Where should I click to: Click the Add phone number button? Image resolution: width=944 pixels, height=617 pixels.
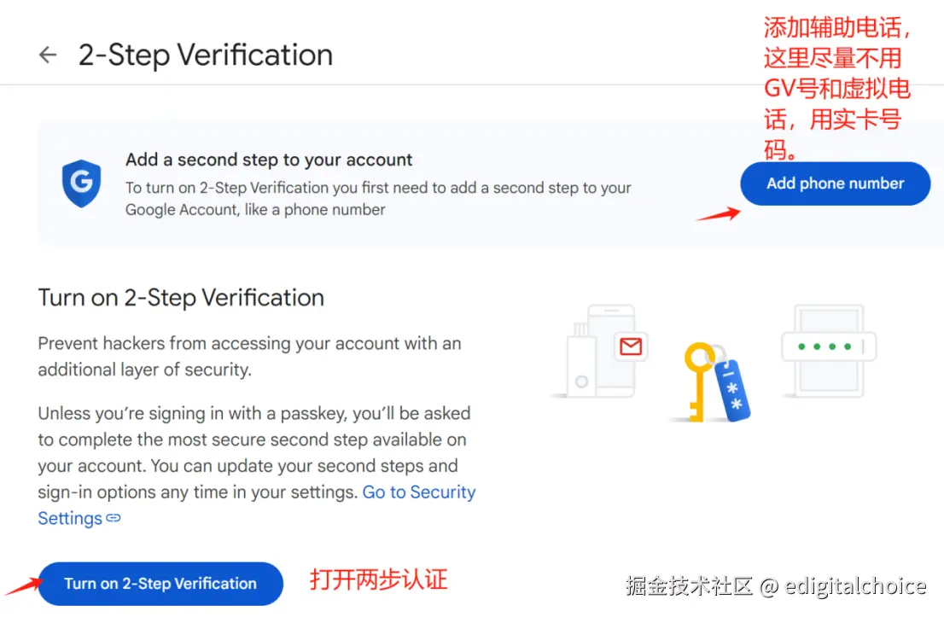click(835, 183)
